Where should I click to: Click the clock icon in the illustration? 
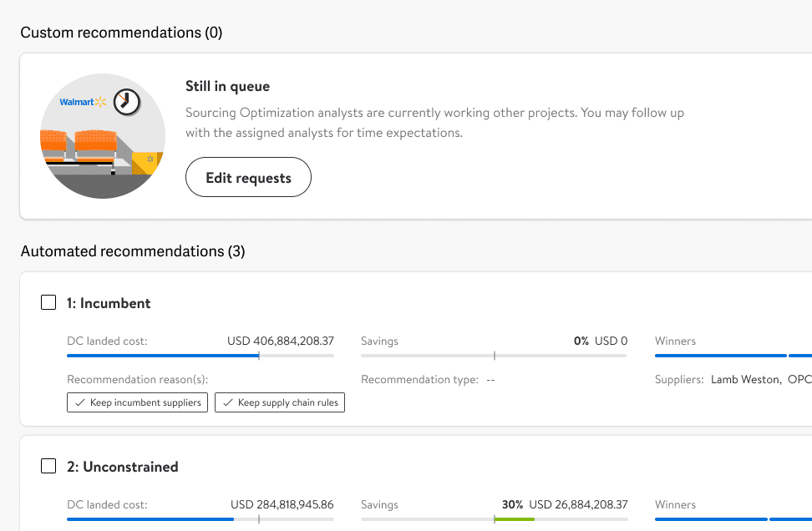click(x=127, y=101)
